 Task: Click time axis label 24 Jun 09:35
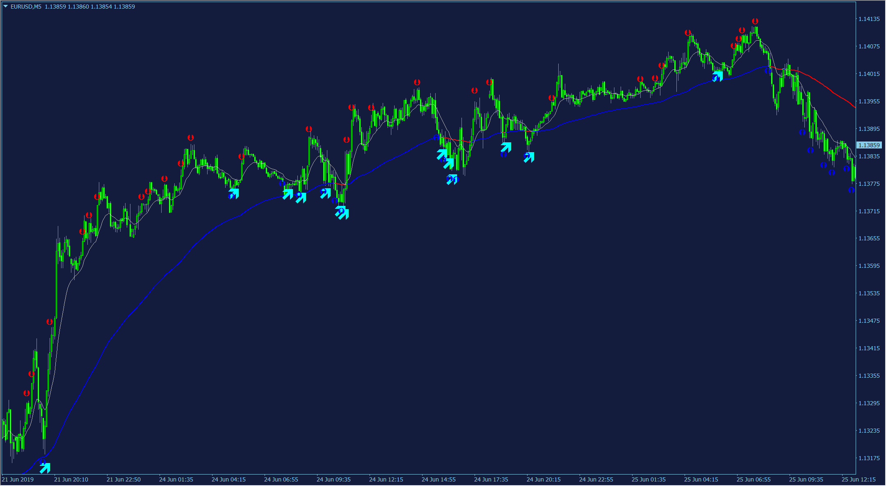click(333, 479)
